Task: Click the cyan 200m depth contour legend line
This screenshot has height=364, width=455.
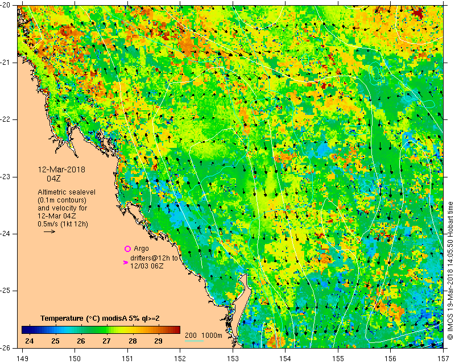Action: click(194, 341)
